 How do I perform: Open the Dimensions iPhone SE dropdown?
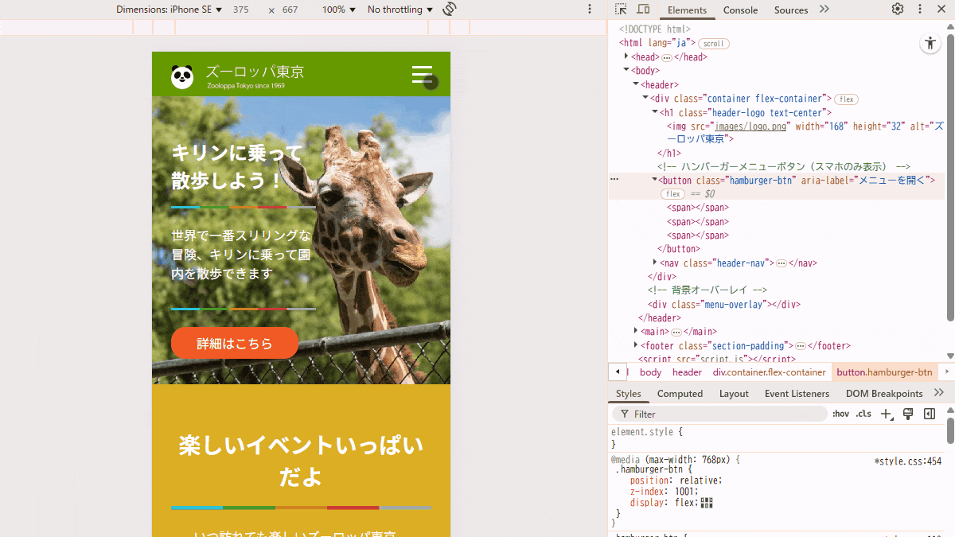[x=169, y=10]
